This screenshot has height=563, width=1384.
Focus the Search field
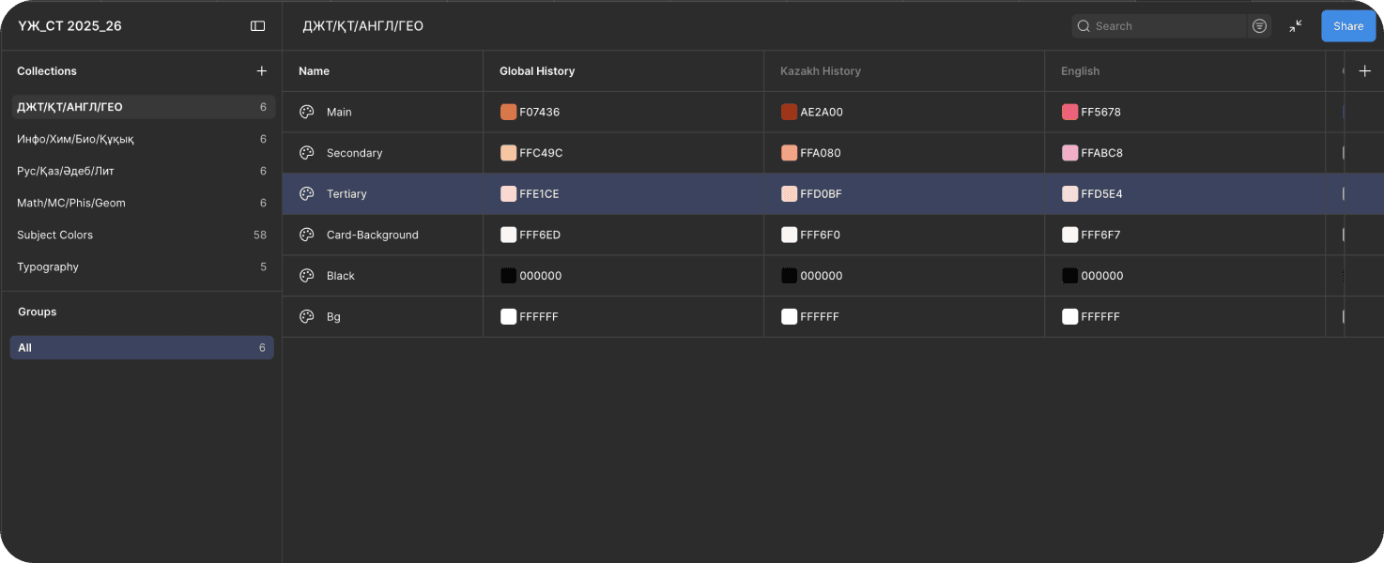[x=1160, y=26]
